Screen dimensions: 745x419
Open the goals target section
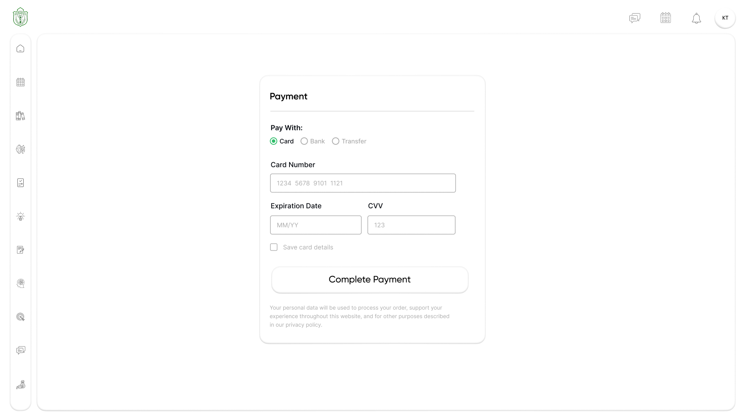(20, 317)
